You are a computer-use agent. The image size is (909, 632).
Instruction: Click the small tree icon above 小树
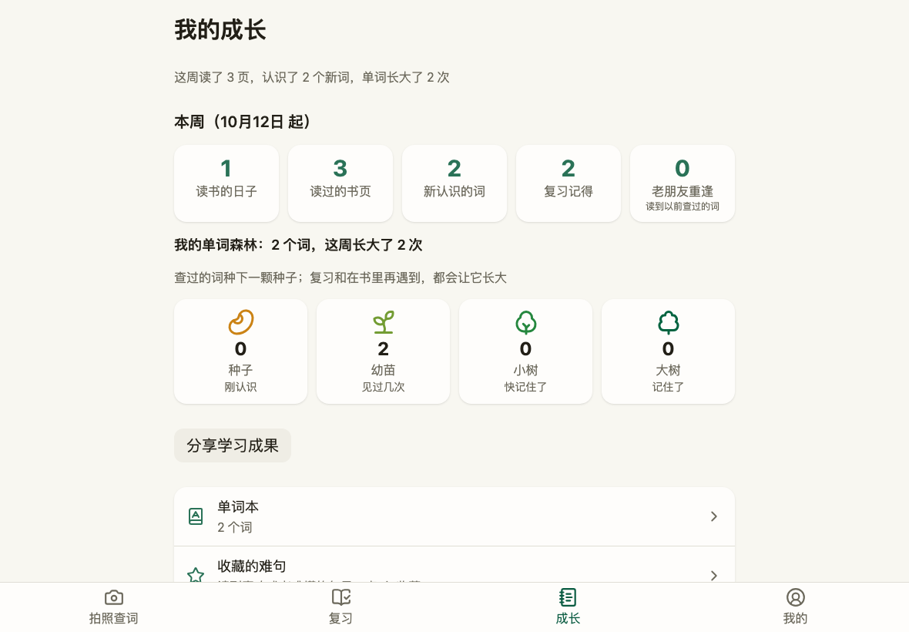pos(526,322)
